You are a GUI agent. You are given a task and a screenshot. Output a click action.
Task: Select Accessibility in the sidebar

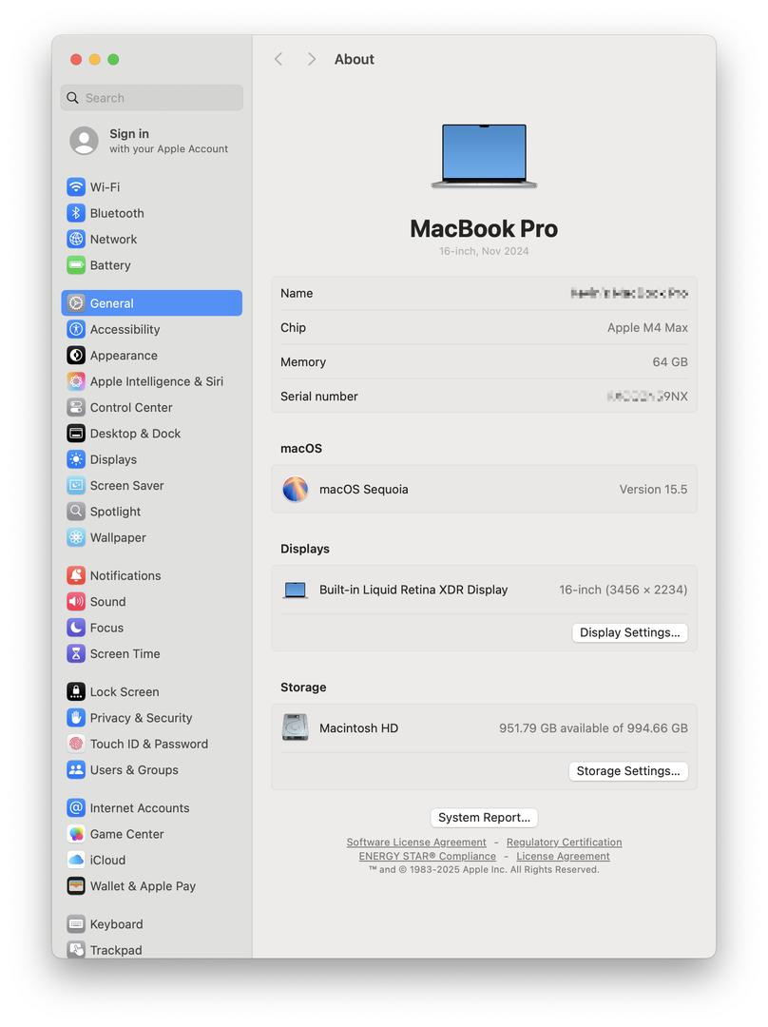click(125, 329)
